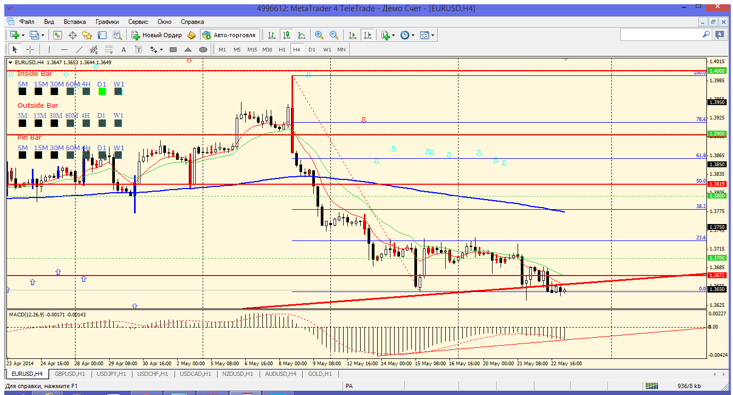Select the Fibonacci retracement tool
Viewport: 733px width, 395px height.
[x=109, y=49]
